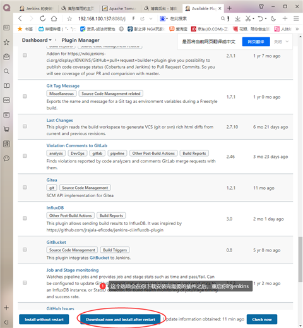
Task: Toggle night mode moon icon
Action: click(273, 18)
